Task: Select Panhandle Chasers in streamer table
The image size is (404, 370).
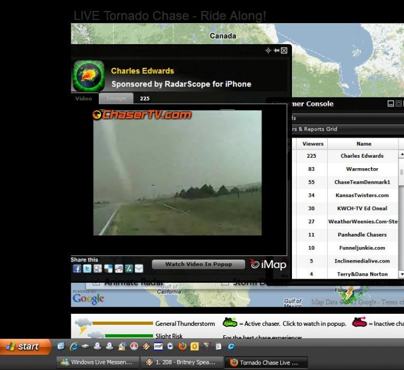Action: [x=347, y=234]
